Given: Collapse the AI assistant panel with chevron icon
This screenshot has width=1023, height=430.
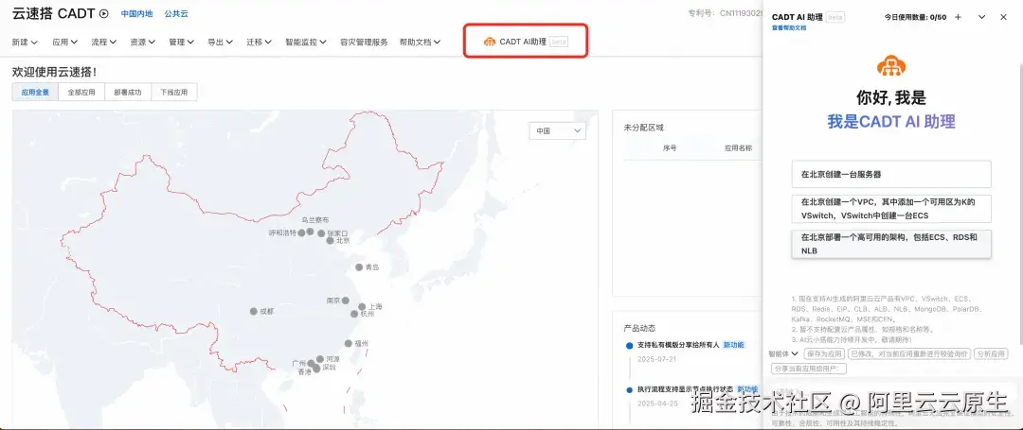Looking at the screenshot, I should [981, 17].
